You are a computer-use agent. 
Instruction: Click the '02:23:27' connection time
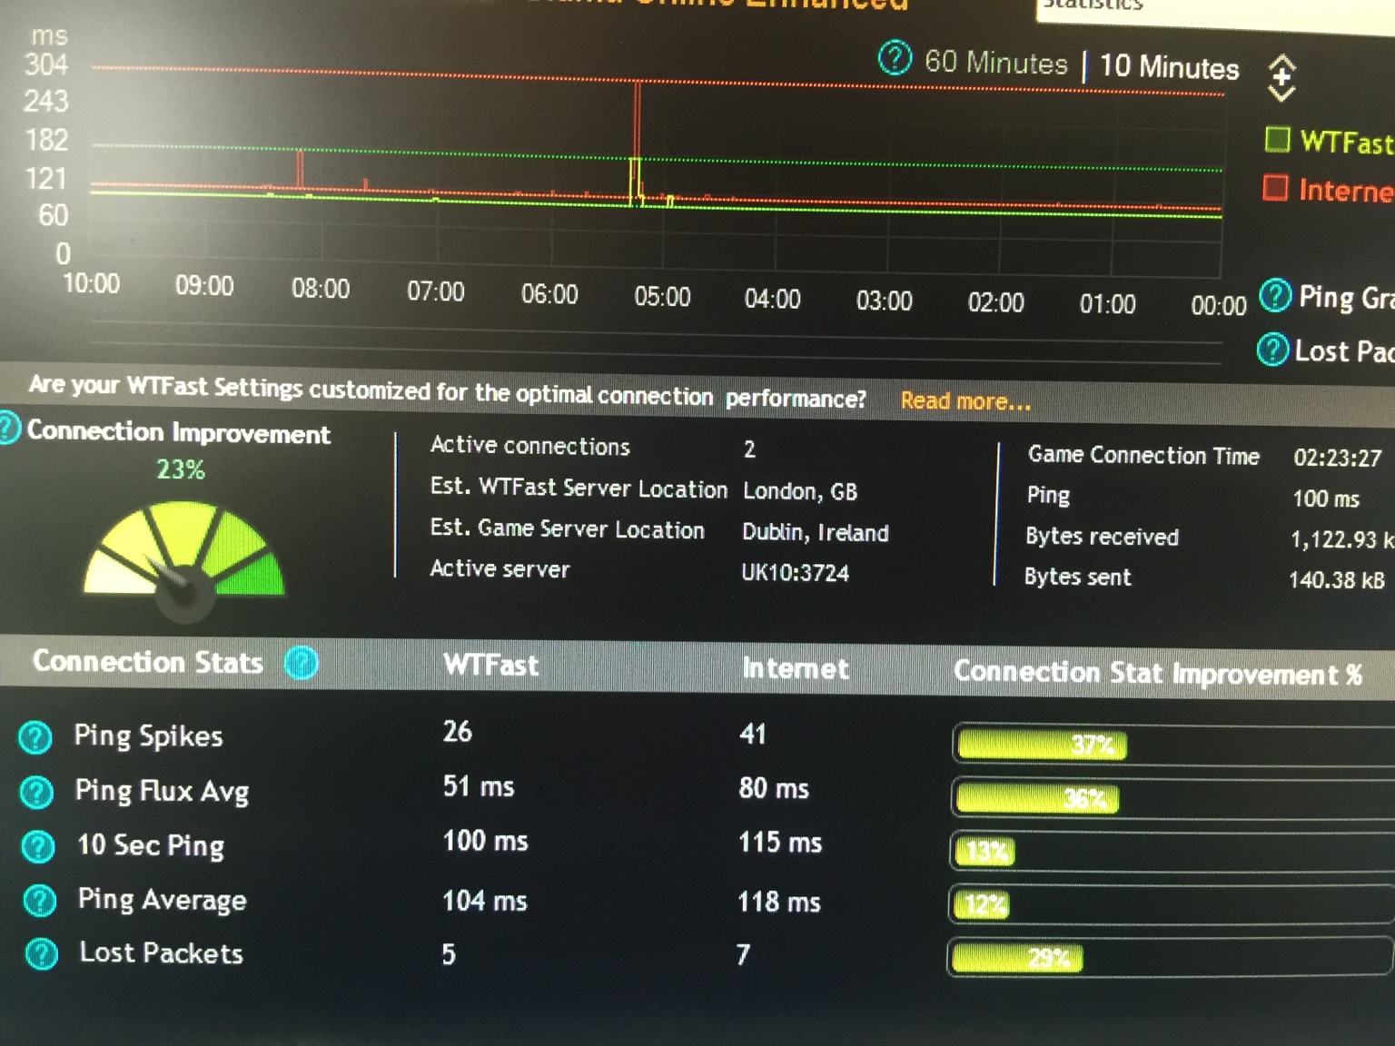1338,458
